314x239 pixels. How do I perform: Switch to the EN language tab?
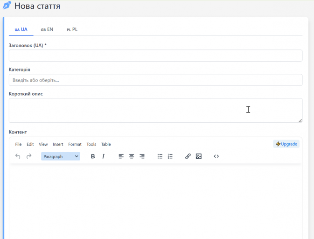(x=47, y=30)
